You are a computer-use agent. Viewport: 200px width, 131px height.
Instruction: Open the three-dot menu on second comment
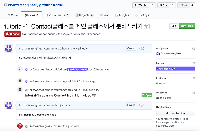point(148,105)
